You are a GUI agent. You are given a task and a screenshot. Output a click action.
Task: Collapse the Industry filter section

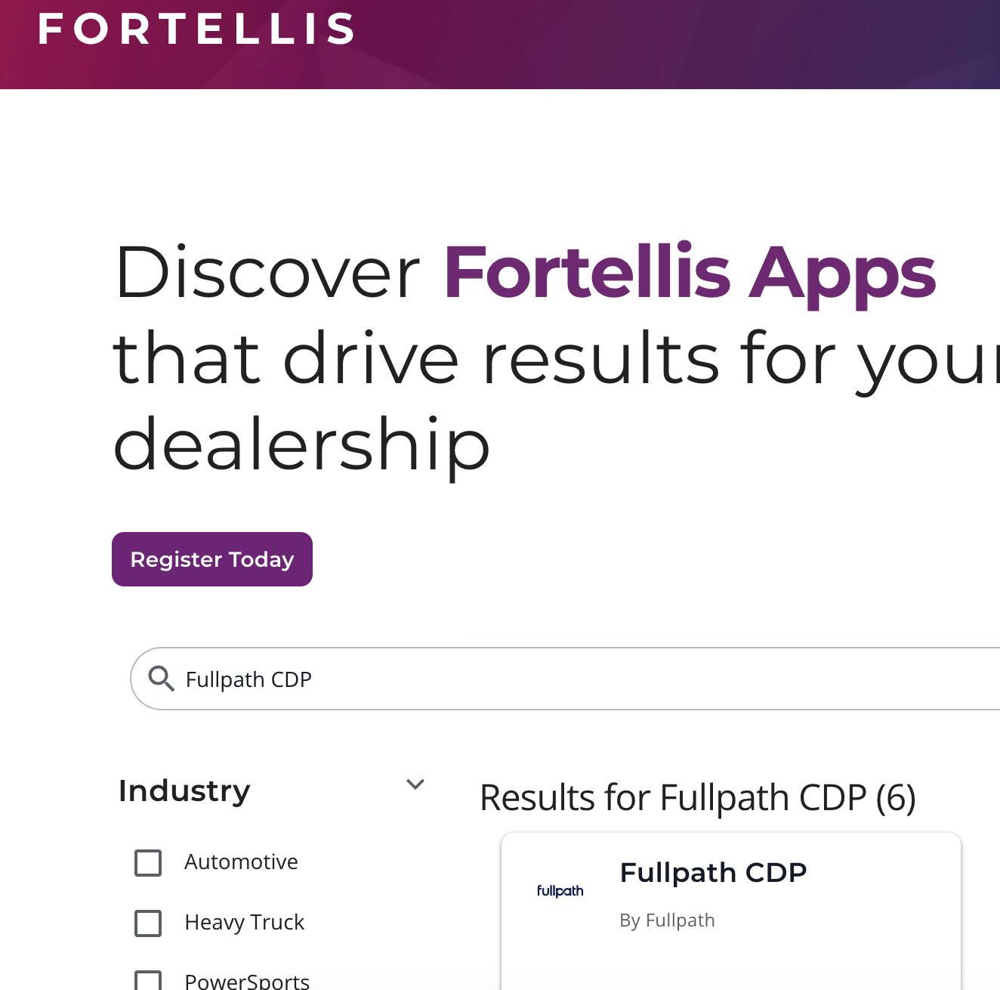point(415,785)
